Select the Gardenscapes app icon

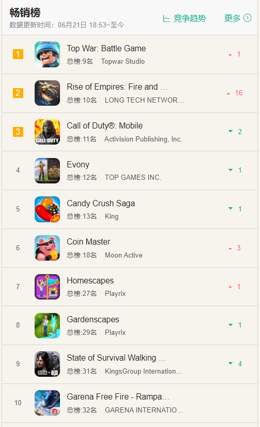tap(47, 325)
